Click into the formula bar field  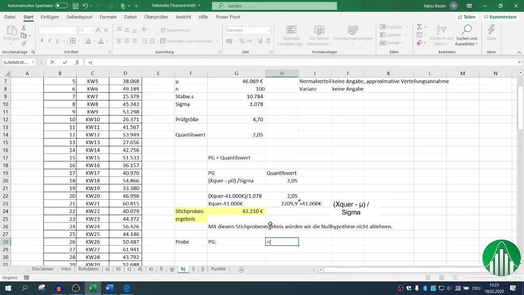pos(301,62)
